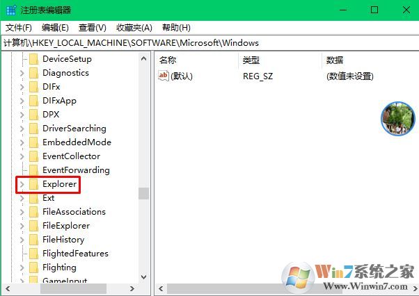
Task: Select the DriverSearching folder icon
Action: pyautogui.click(x=33, y=129)
